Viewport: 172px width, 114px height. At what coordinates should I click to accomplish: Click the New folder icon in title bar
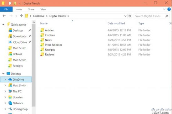(15, 3)
